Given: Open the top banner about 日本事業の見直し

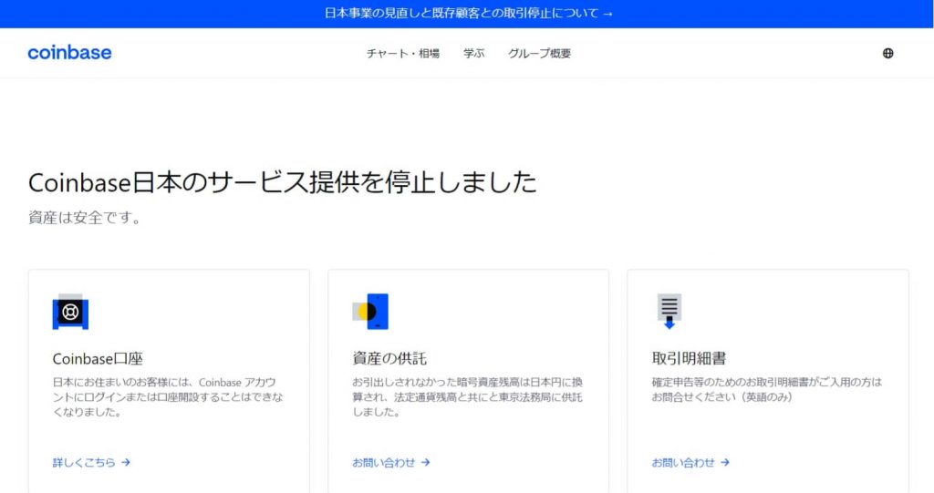Looking at the screenshot, I should point(468,13).
